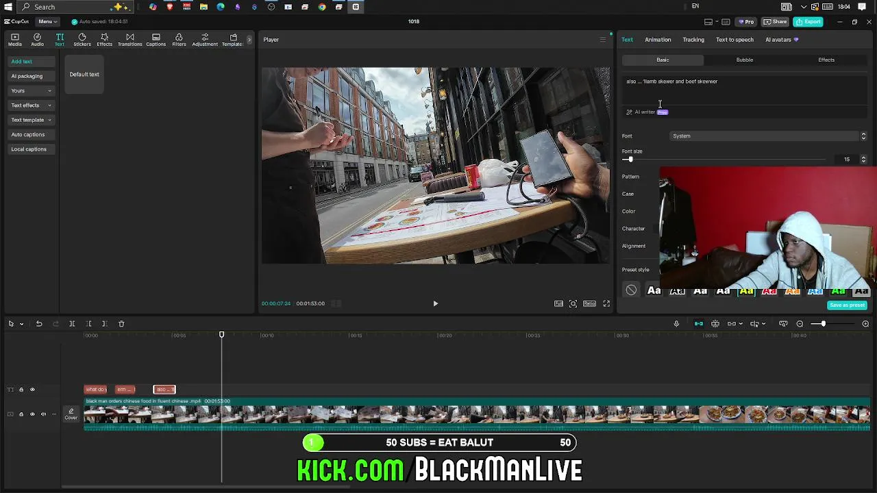The height and width of the screenshot is (493, 877).
Task: Expand the Yours text category
Action: tap(31, 90)
